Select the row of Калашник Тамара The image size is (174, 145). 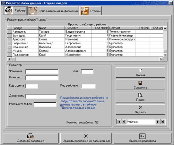click(85, 31)
